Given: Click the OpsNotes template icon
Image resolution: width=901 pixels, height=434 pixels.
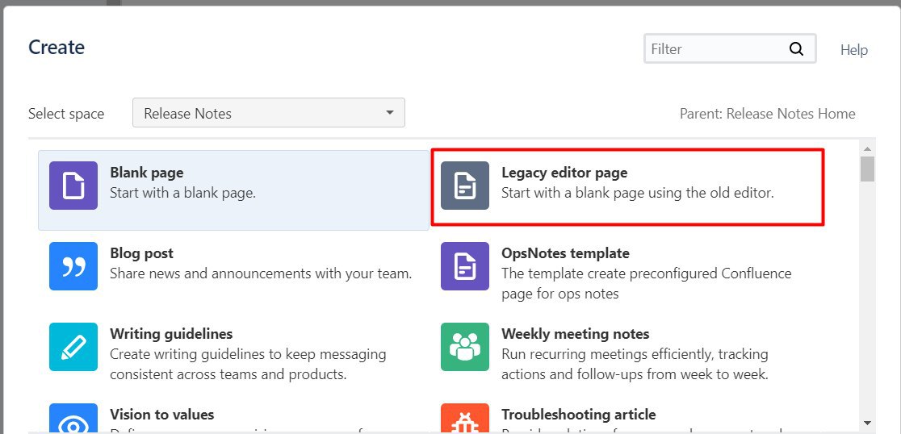Looking at the screenshot, I should click(x=465, y=266).
